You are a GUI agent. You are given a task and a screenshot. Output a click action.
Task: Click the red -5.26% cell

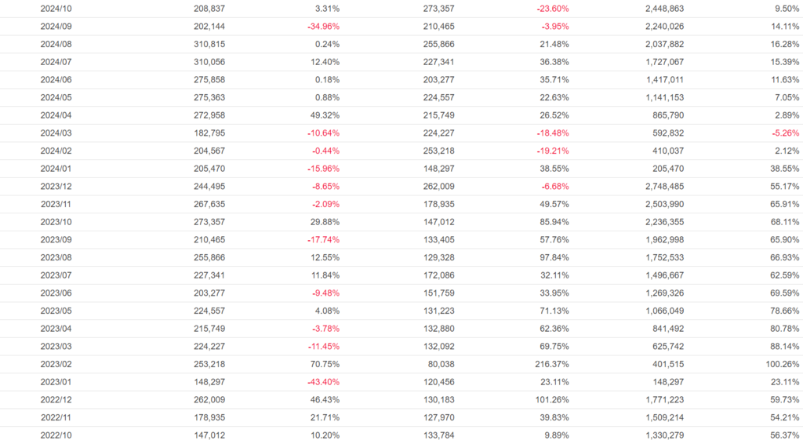coord(784,133)
